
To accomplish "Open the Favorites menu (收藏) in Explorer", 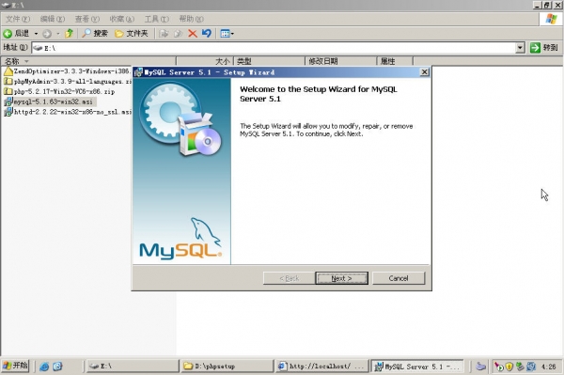I will coord(121,19).
